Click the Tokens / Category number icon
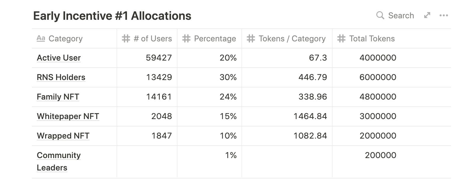 point(251,38)
